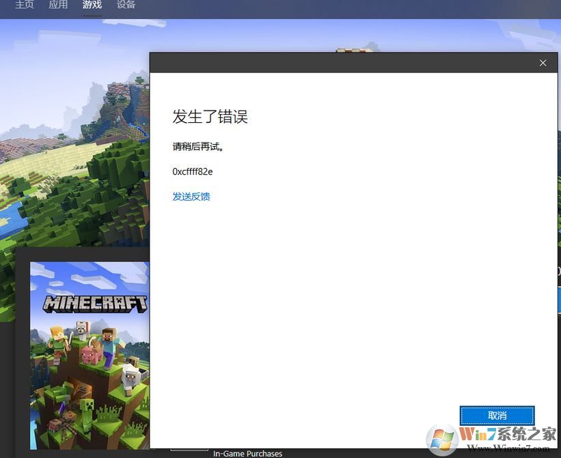The width and height of the screenshot is (561, 458).
Task: Click the In-Game Purchases label
Action: 247,453
